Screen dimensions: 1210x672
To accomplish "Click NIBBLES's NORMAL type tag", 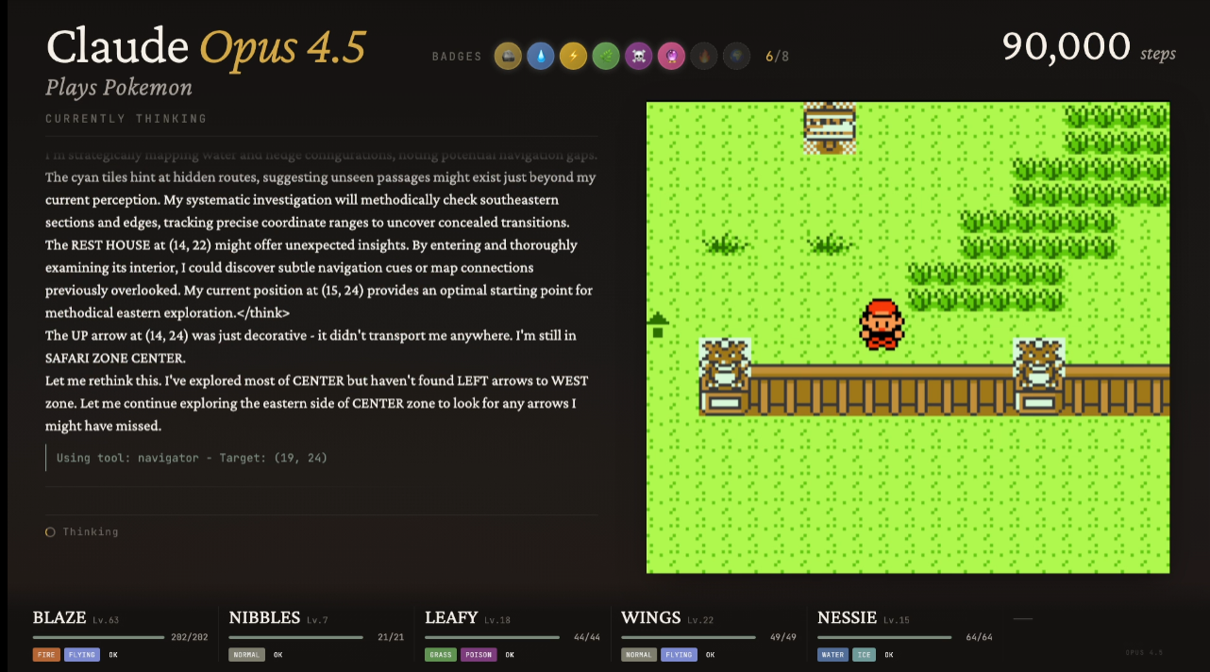I will click(x=246, y=654).
